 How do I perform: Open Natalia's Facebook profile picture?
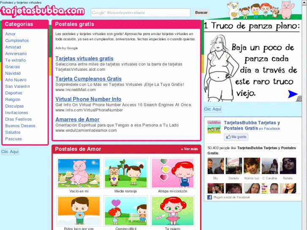pyautogui.click(x=288, y=166)
